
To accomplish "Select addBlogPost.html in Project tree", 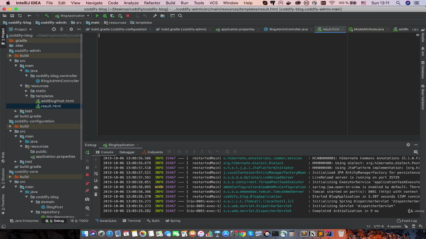I will pyautogui.click(x=57, y=101).
